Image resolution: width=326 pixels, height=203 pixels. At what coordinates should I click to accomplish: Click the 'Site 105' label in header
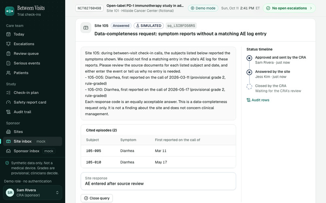coord(101,26)
